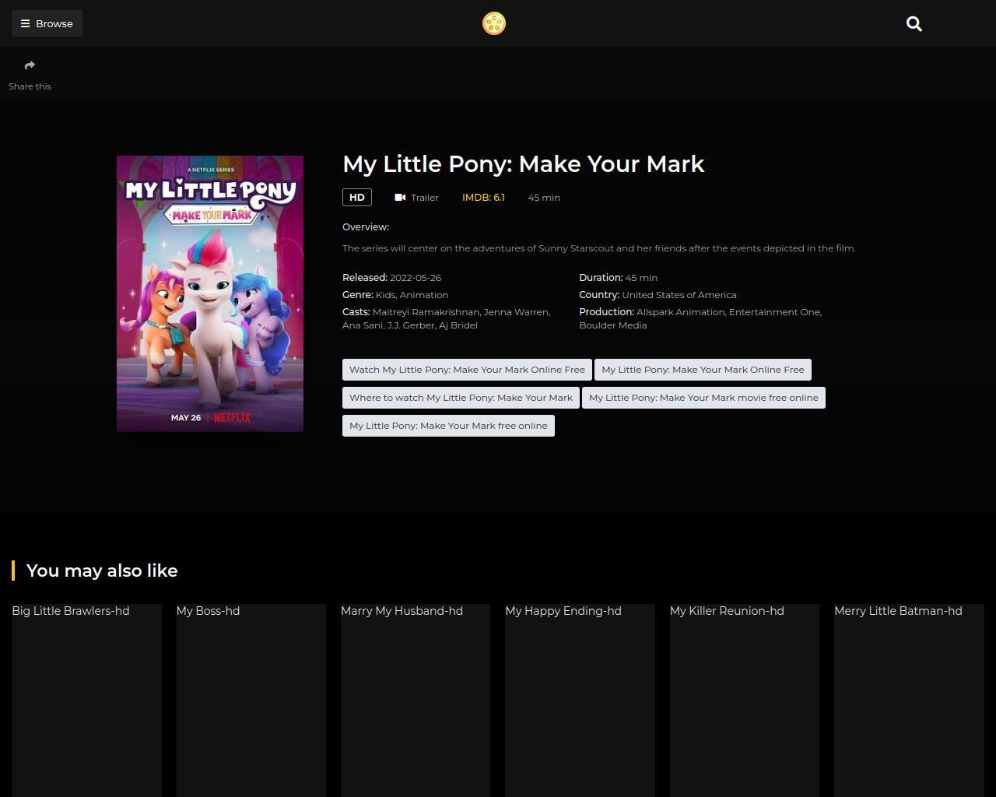Open Boulder Media production link
The image size is (996, 797).
click(x=613, y=325)
